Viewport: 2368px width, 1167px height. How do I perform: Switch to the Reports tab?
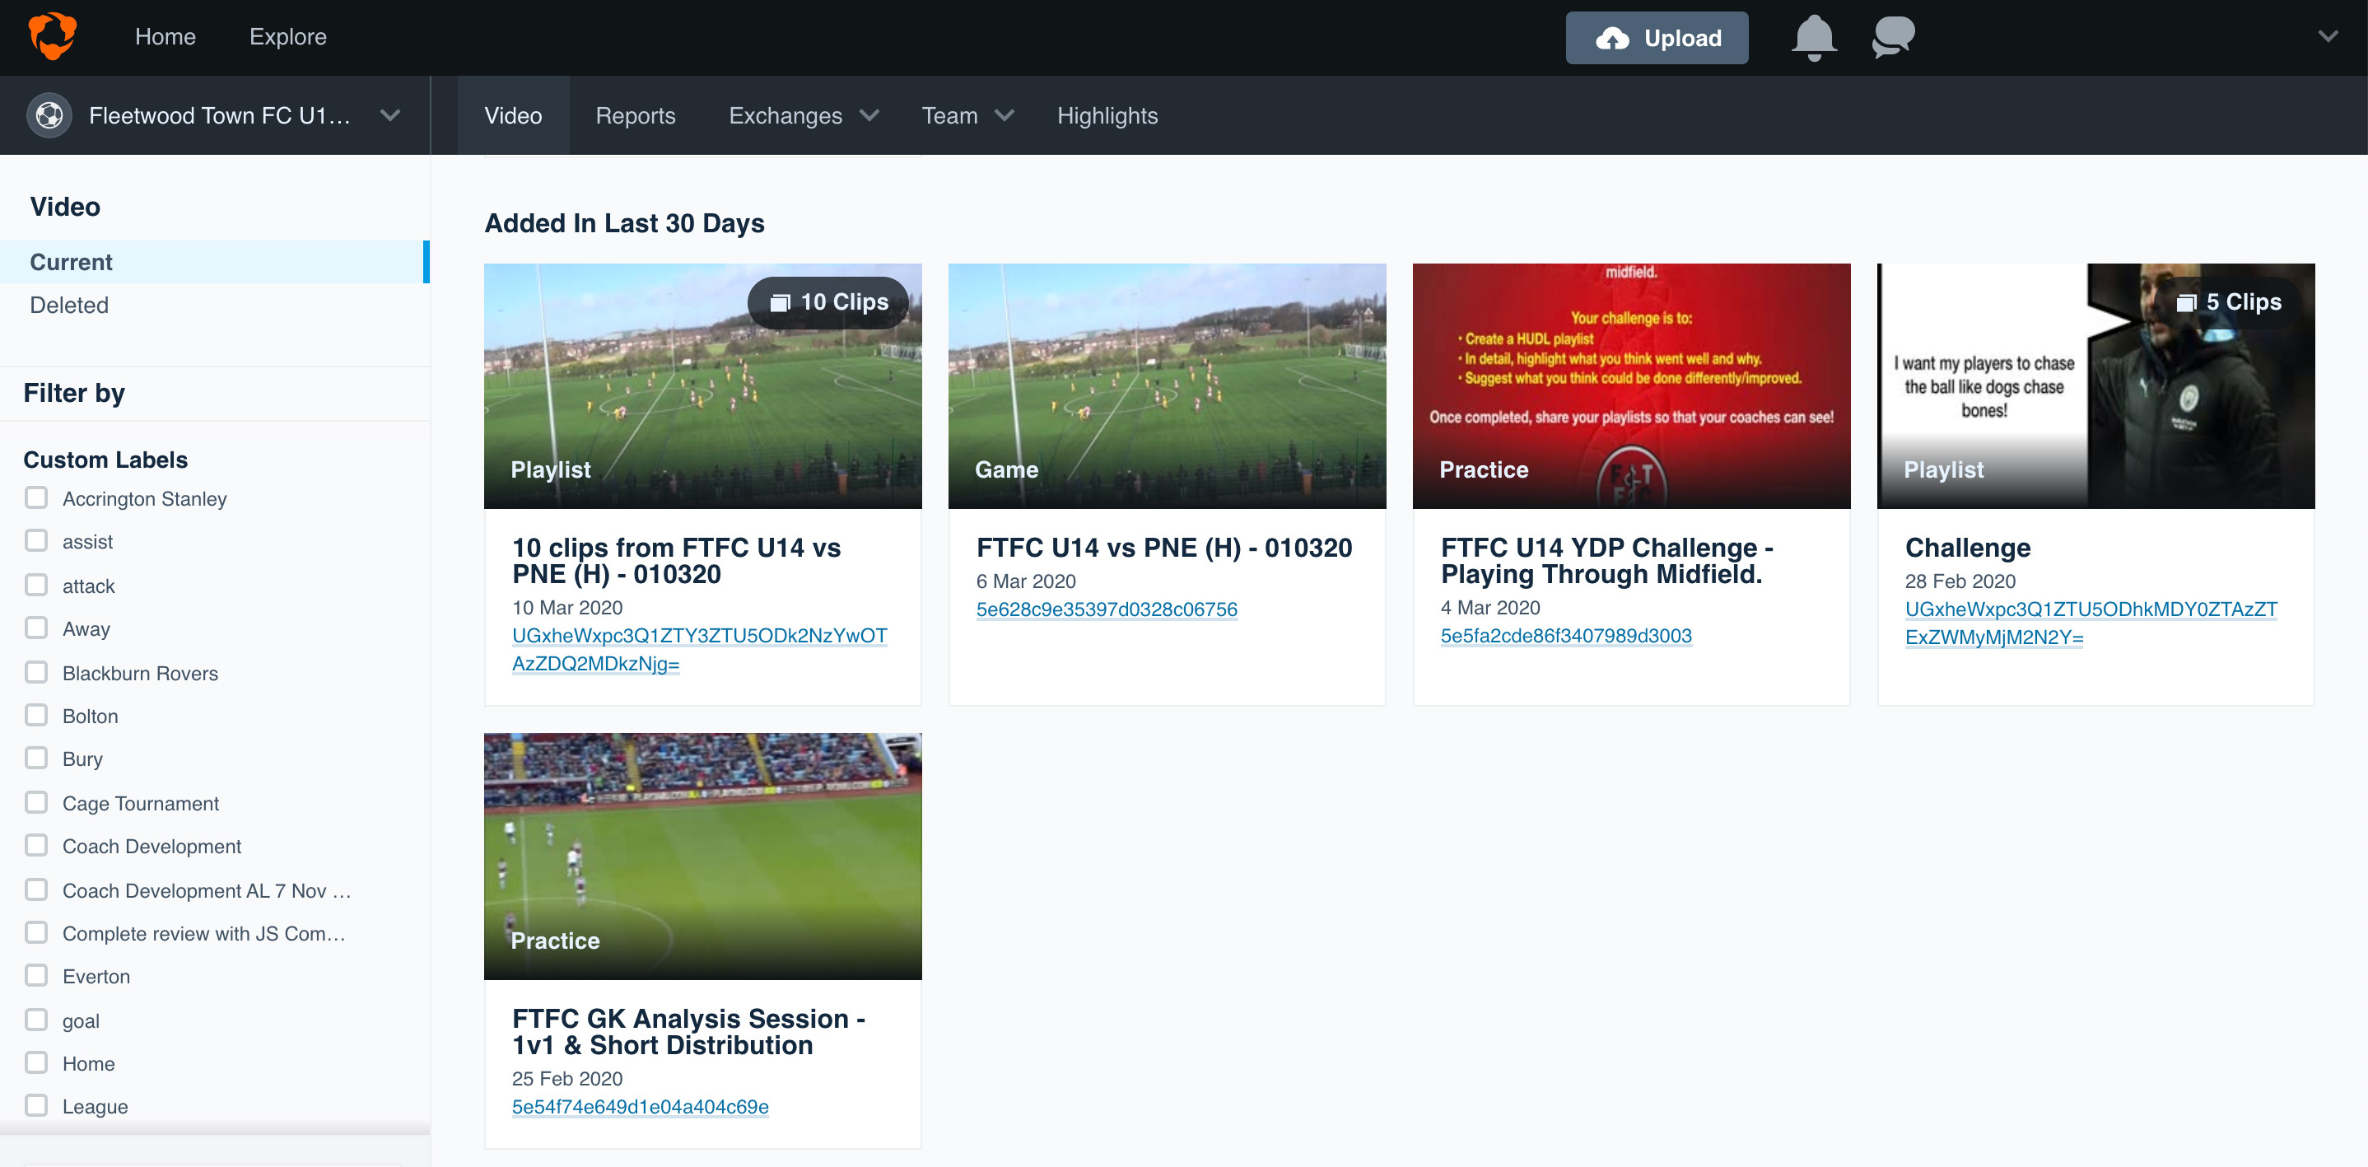tap(635, 116)
